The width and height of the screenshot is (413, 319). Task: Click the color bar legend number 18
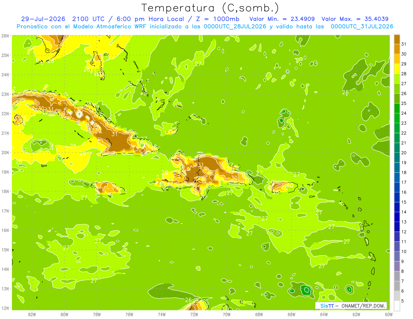(404, 172)
